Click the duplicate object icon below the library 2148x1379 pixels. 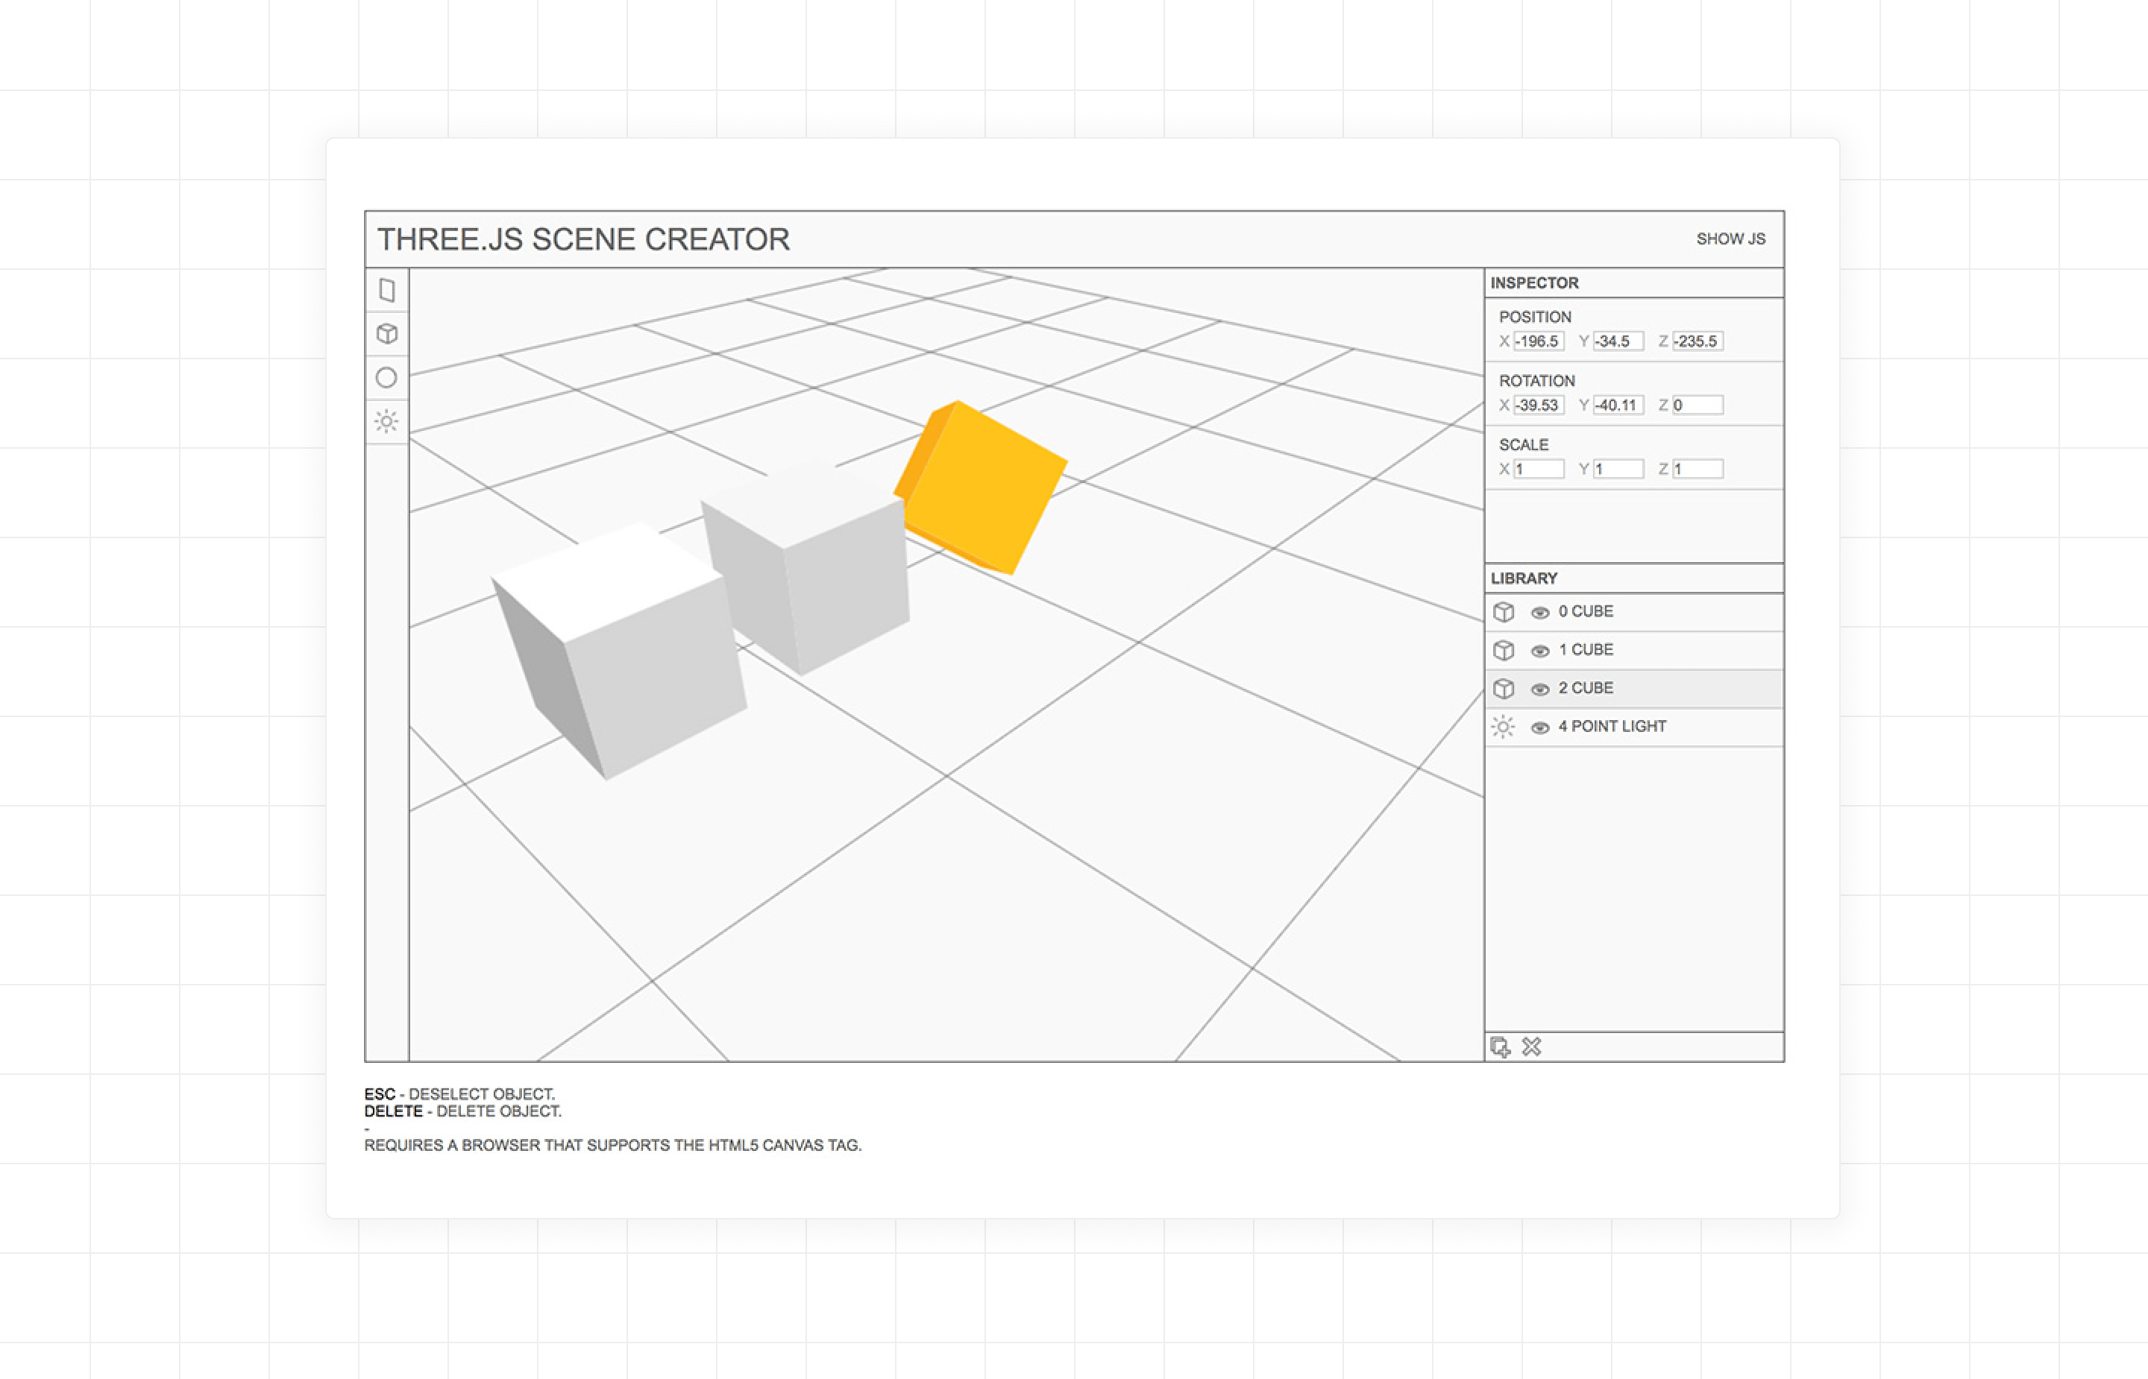1501,1045
